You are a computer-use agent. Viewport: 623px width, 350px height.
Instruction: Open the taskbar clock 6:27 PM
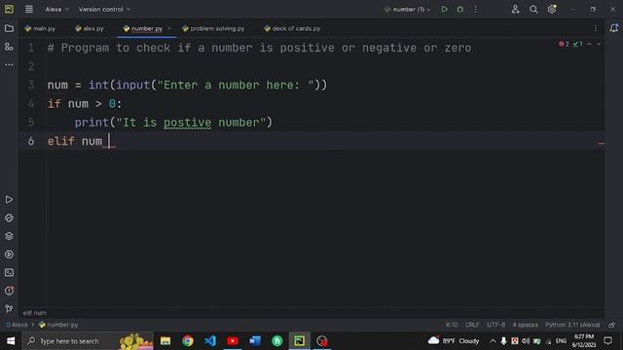point(583,341)
